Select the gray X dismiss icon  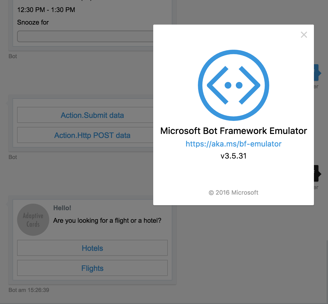click(x=304, y=35)
